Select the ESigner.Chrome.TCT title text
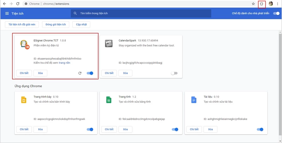 point(46,41)
